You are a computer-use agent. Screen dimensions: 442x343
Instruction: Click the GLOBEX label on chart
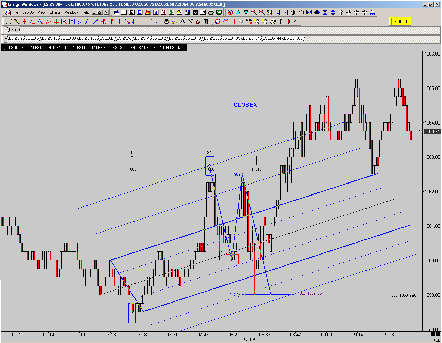(x=245, y=105)
